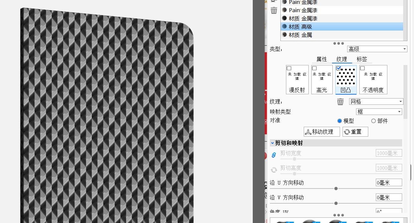This screenshot has height=223, width=414.
Task: Select the 凹凸 bump texture thumbnail
Action: click(x=346, y=79)
